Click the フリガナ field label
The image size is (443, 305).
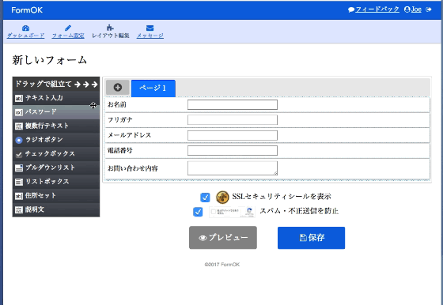[x=120, y=120]
